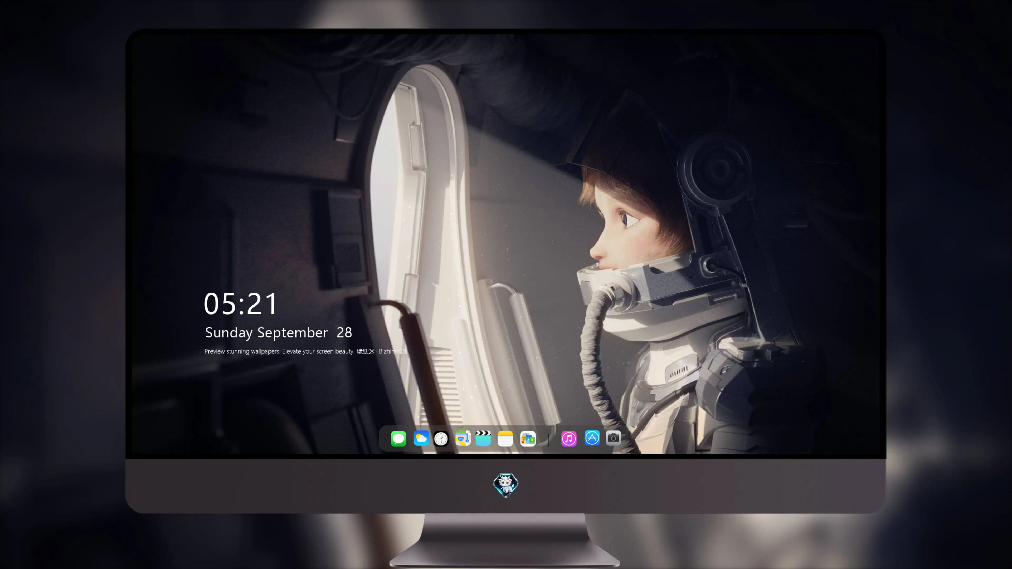Launch the Videos clapperboard app

[x=483, y=438]
